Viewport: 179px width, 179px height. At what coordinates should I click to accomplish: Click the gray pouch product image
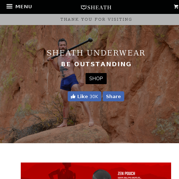(x=102, y=174)
